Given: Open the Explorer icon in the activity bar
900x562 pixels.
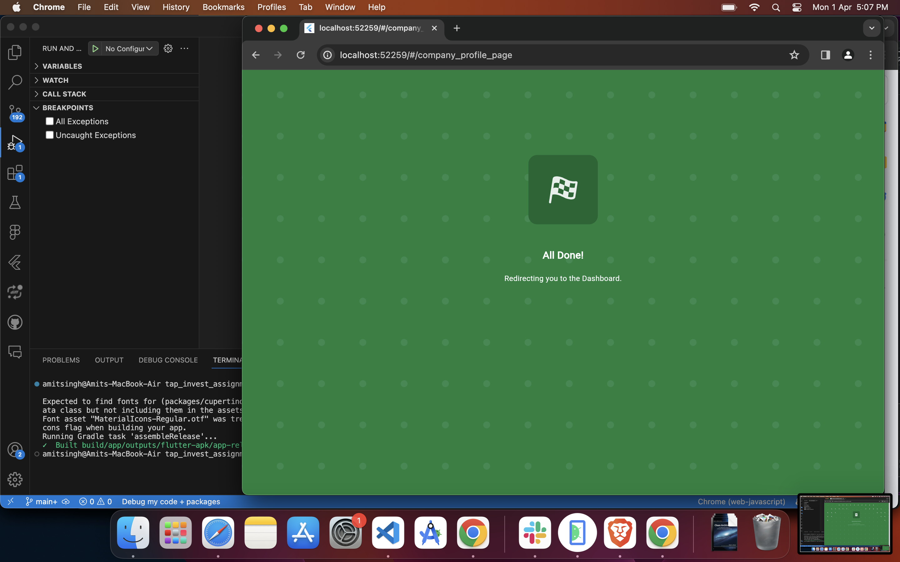Looking at the screenshot, I should (15, 52).
